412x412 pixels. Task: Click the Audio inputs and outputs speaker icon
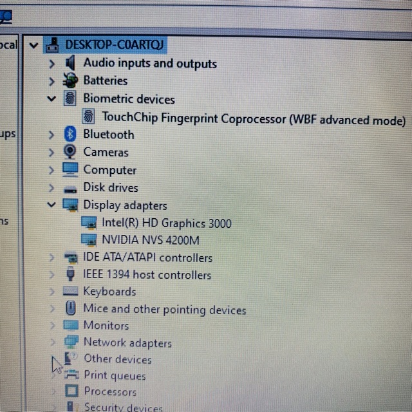70,63
